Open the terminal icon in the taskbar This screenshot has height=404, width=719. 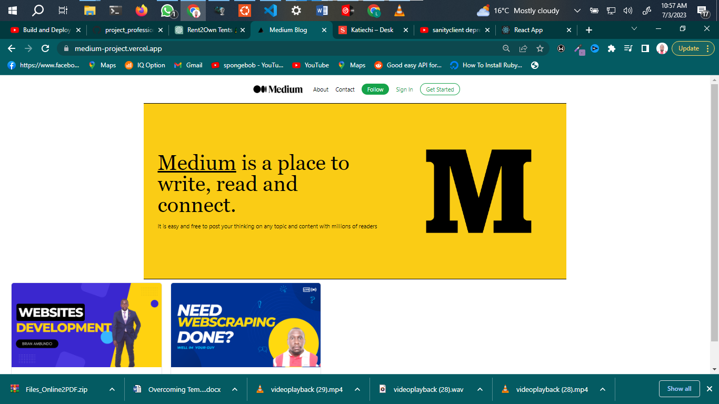116,10
